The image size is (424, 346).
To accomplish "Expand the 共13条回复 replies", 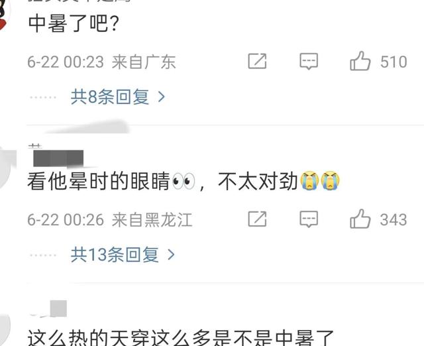I will [x=123, y=255].
